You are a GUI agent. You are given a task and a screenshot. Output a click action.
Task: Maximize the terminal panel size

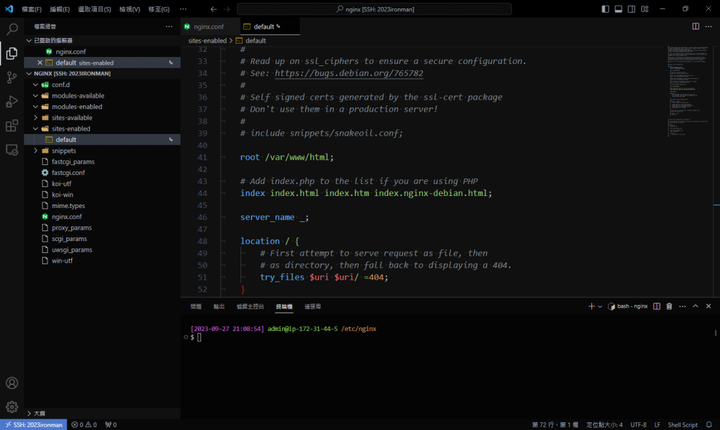point(695,306)
